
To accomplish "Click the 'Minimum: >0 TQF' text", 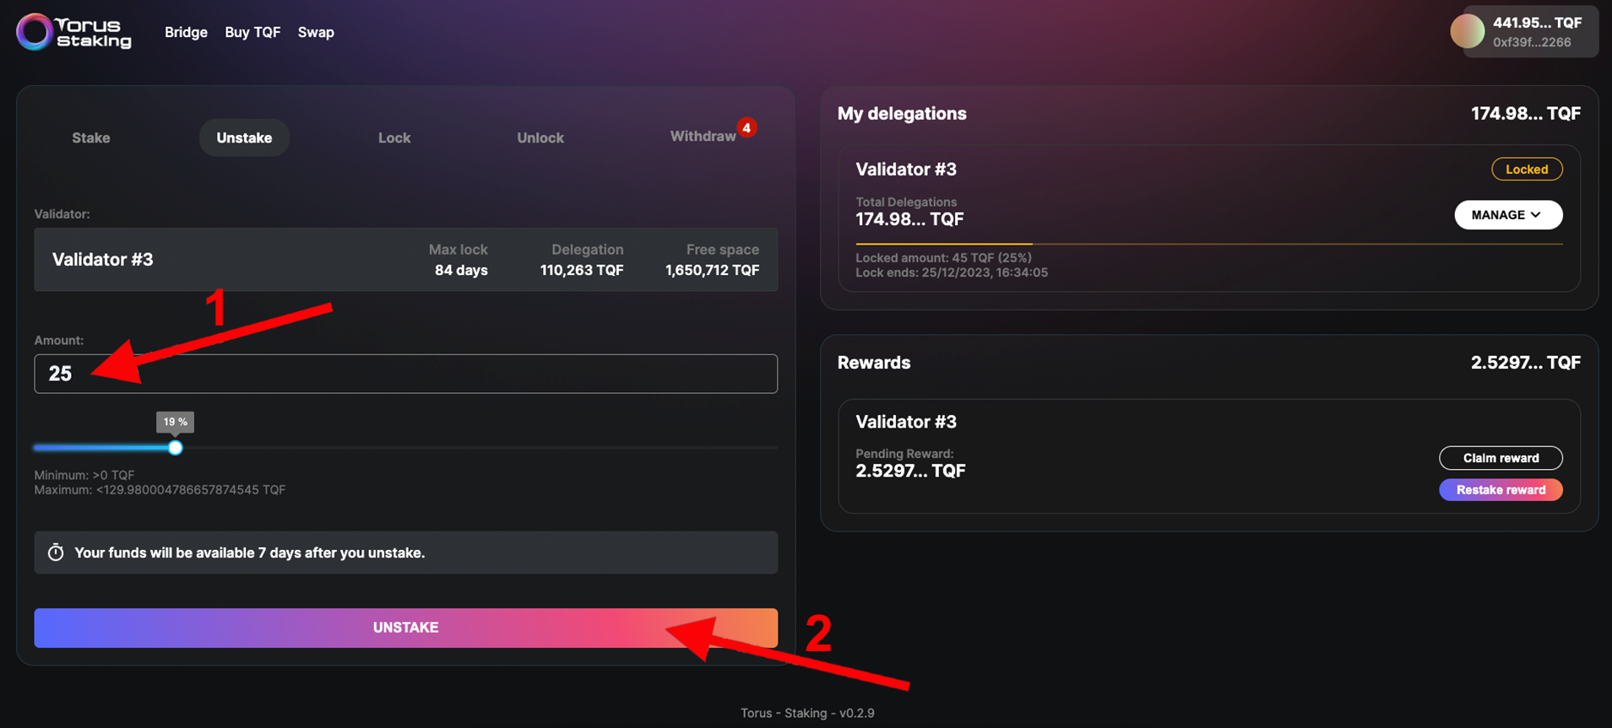I will (84, 475).
